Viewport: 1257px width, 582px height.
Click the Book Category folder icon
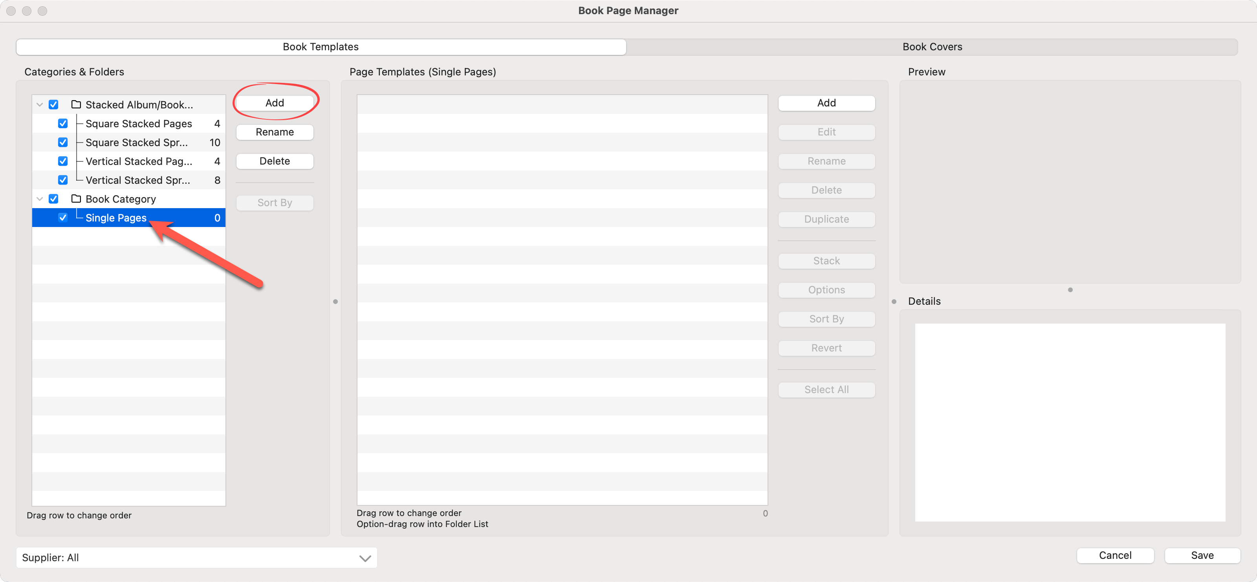76,199
